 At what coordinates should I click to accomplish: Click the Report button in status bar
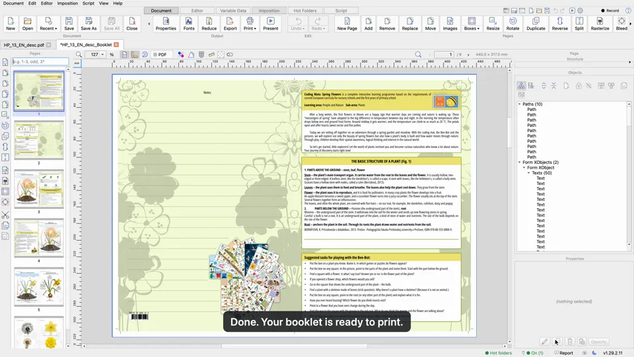[x=563, y=353]
